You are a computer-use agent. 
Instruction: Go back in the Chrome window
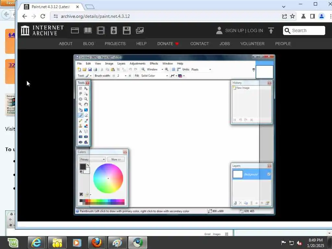pyautogui.click(x=25, y=16)
